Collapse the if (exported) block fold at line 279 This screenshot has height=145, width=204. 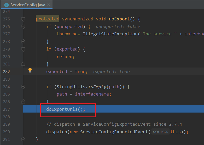[23, 49]
